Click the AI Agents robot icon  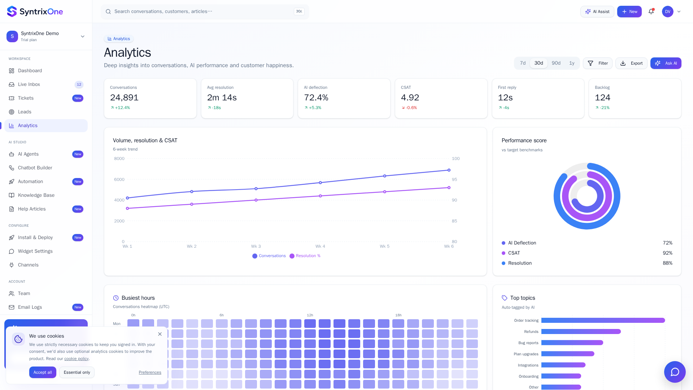tap(12, 154)
